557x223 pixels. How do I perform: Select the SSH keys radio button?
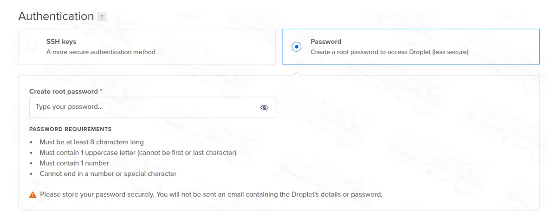(32, 47)
